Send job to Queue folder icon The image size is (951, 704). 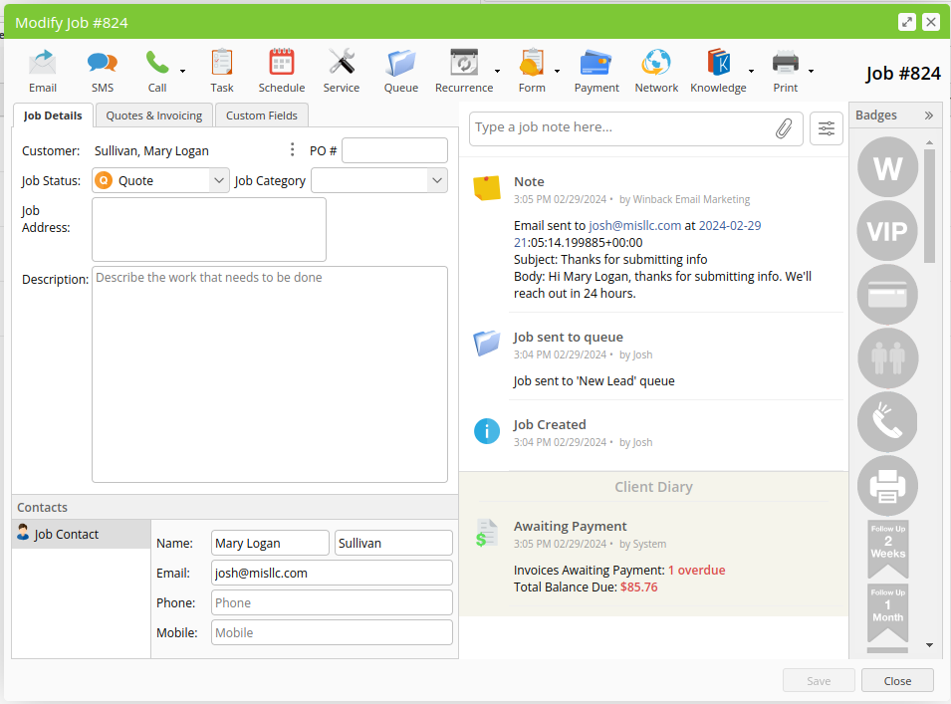pos(401,69)
